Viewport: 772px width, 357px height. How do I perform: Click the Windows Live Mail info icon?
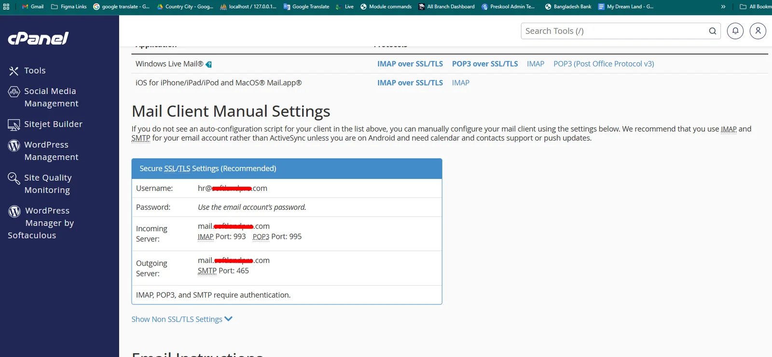click(208, 64)
